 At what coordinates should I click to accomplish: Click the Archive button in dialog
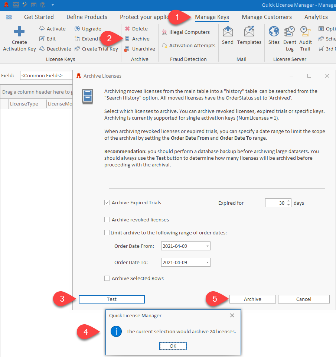tap(252, 299)
